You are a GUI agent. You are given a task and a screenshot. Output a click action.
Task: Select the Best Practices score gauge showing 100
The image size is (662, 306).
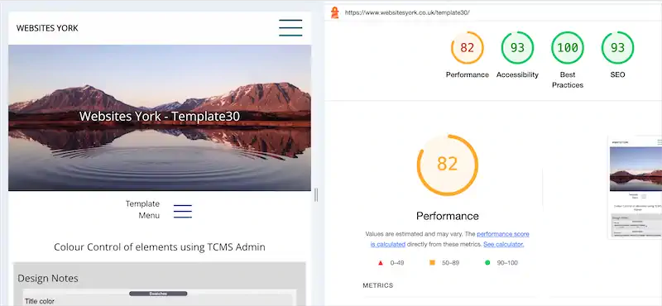(x=568, y=48)
